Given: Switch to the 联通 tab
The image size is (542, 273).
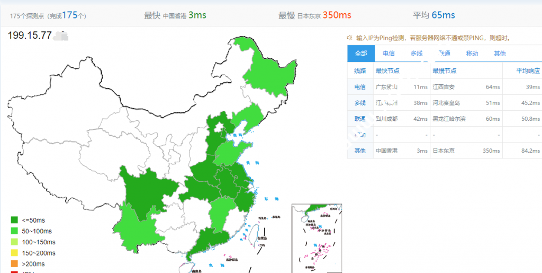Looking at the screenshot, I should pos(444,54).
